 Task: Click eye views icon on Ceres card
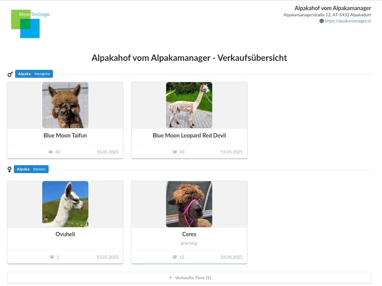[175, 257]
